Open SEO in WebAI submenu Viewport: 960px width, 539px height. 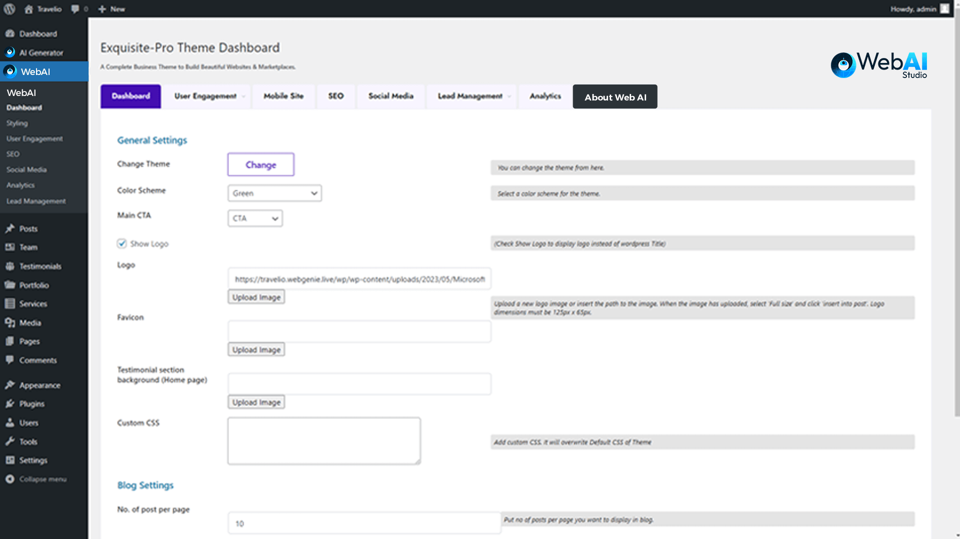(x=13, y=154)
